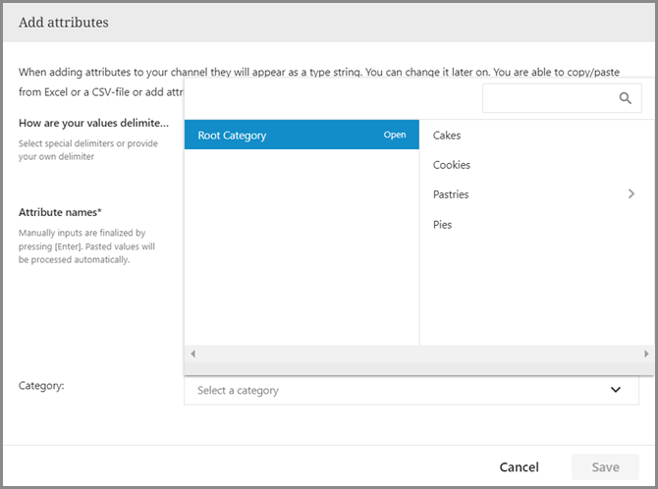Click the 'Category:' field label

(41, 386)
